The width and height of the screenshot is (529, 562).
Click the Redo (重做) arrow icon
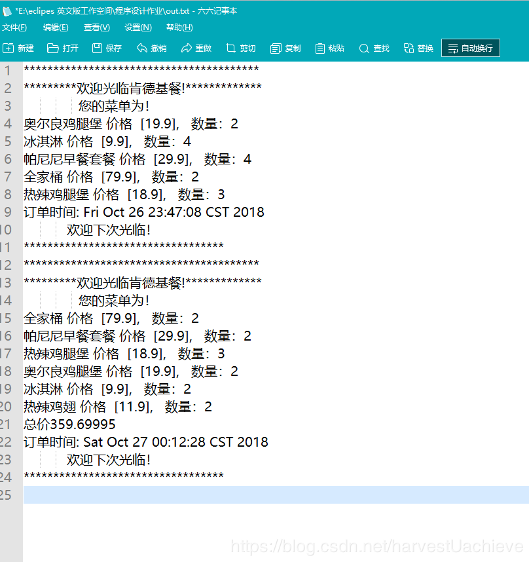[186, 48]
